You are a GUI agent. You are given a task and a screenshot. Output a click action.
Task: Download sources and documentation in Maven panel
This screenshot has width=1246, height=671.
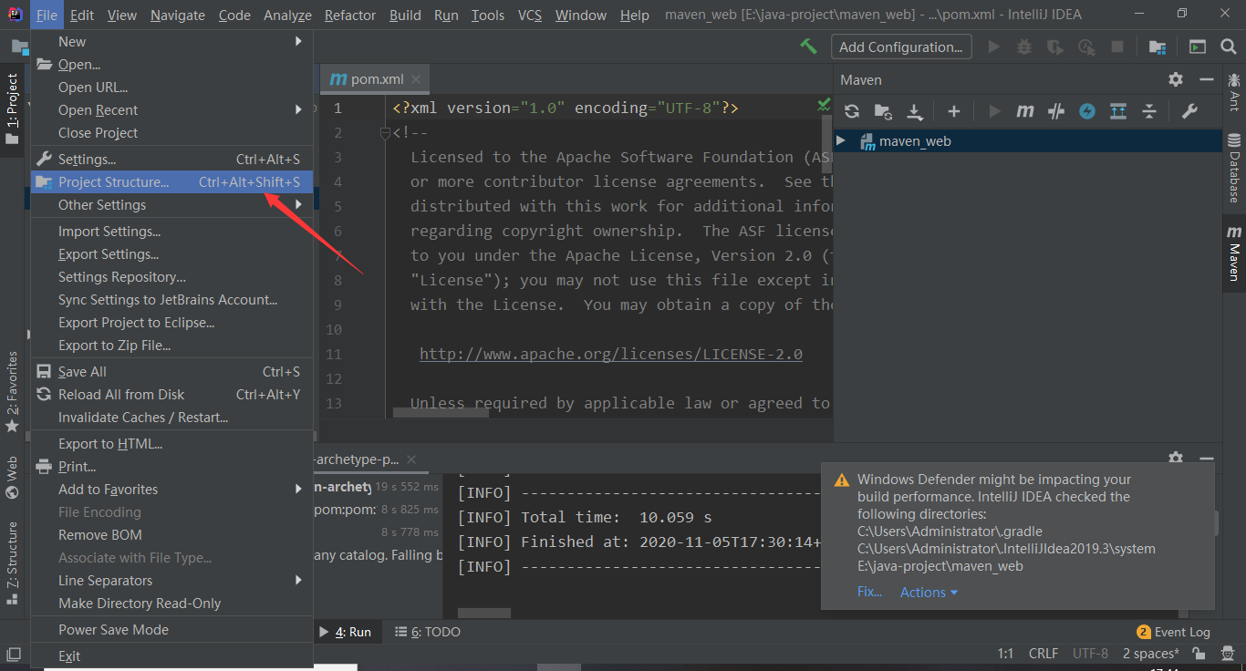click(x=915, y=111)
